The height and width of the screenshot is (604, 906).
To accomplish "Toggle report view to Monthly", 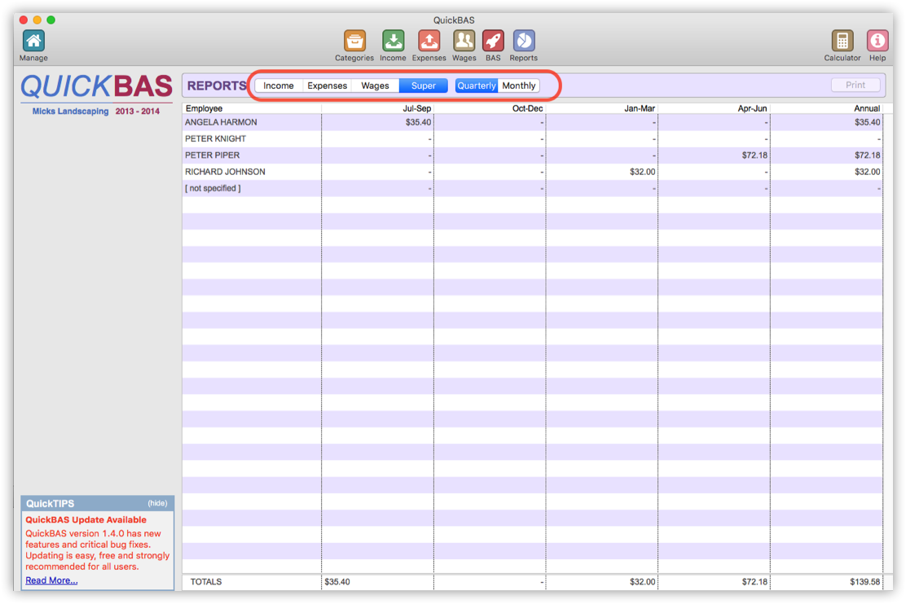I will (519, 85).
